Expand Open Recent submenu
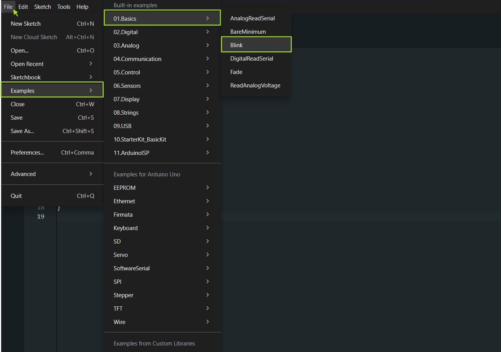The width and height of the screenshot is (501, 352). coord(52,64)
